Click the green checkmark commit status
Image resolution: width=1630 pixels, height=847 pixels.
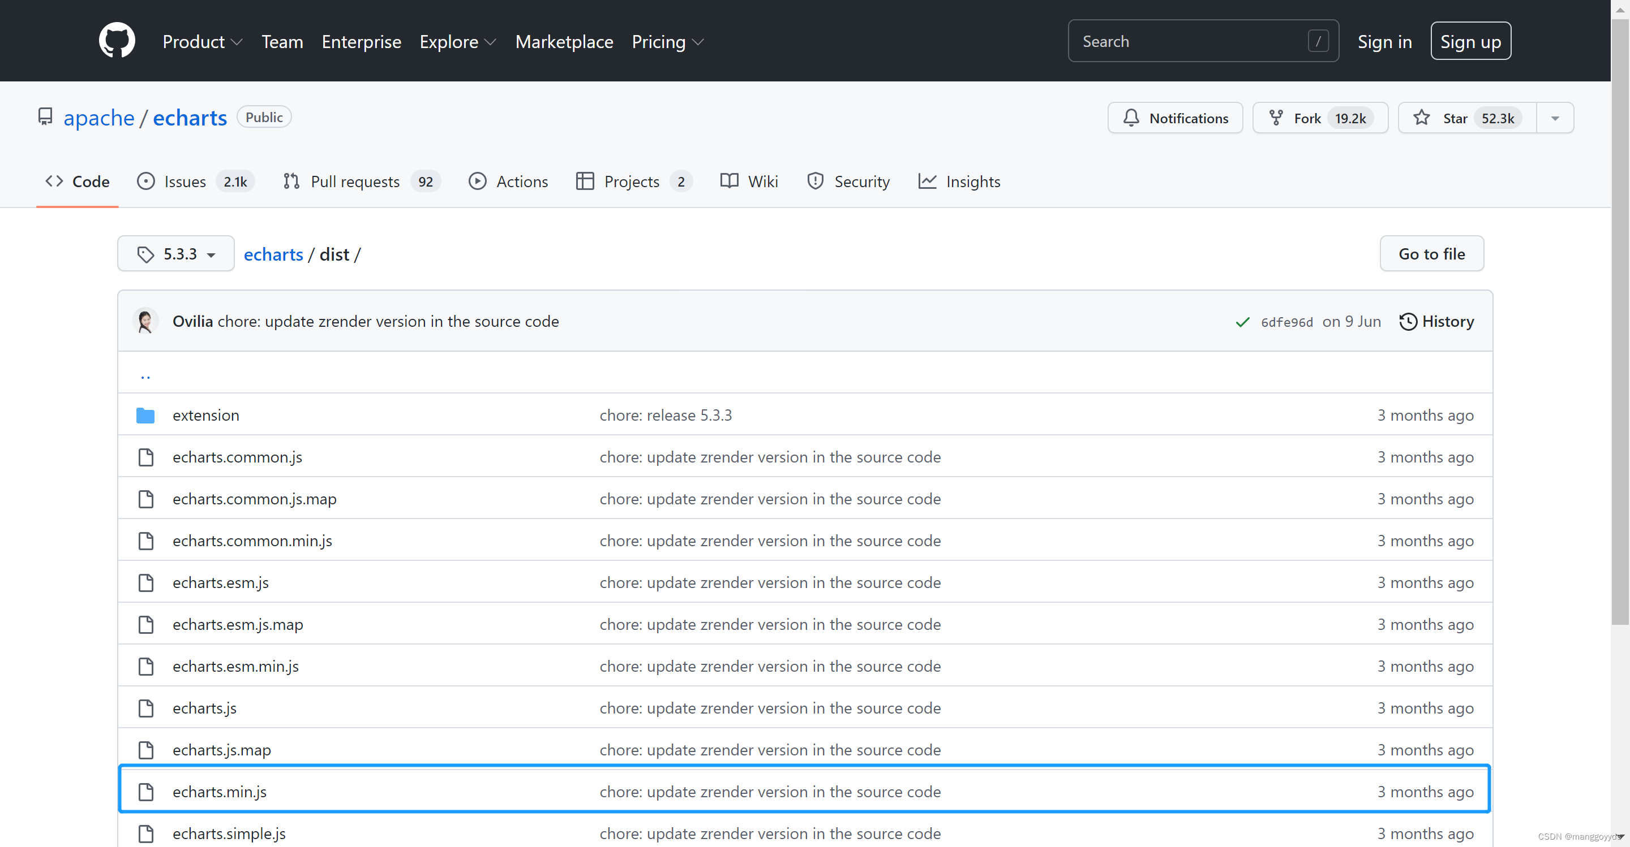(1242, 322)
